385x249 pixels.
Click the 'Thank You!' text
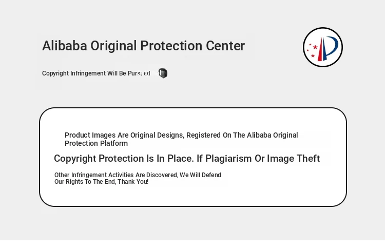click(x=133, y=182)
